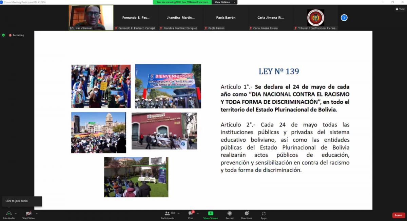The height and width of the screenshot is (221, 407).
Task: Expand the chat options arrow
Action: click(x=198, y=213)
